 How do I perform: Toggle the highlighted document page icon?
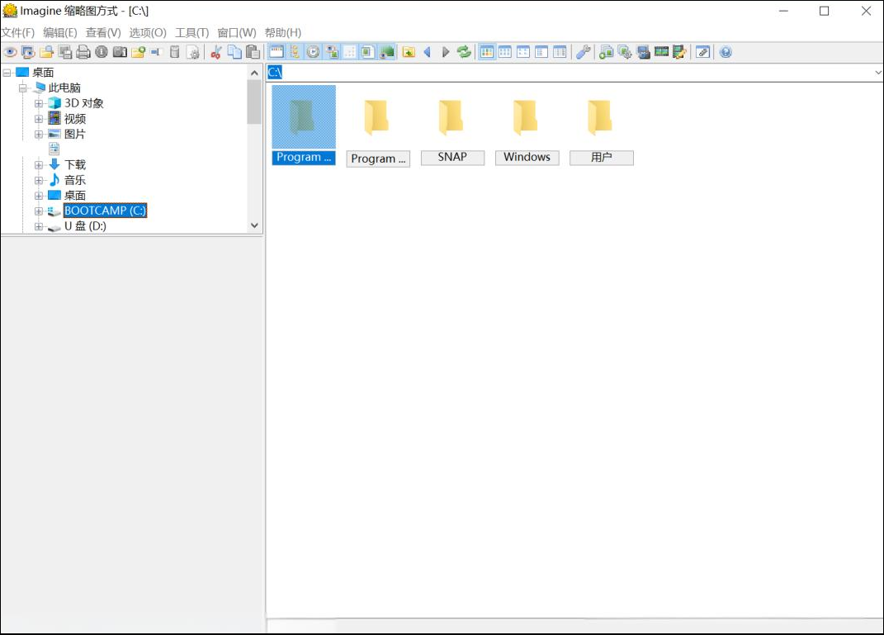[367, 53]
